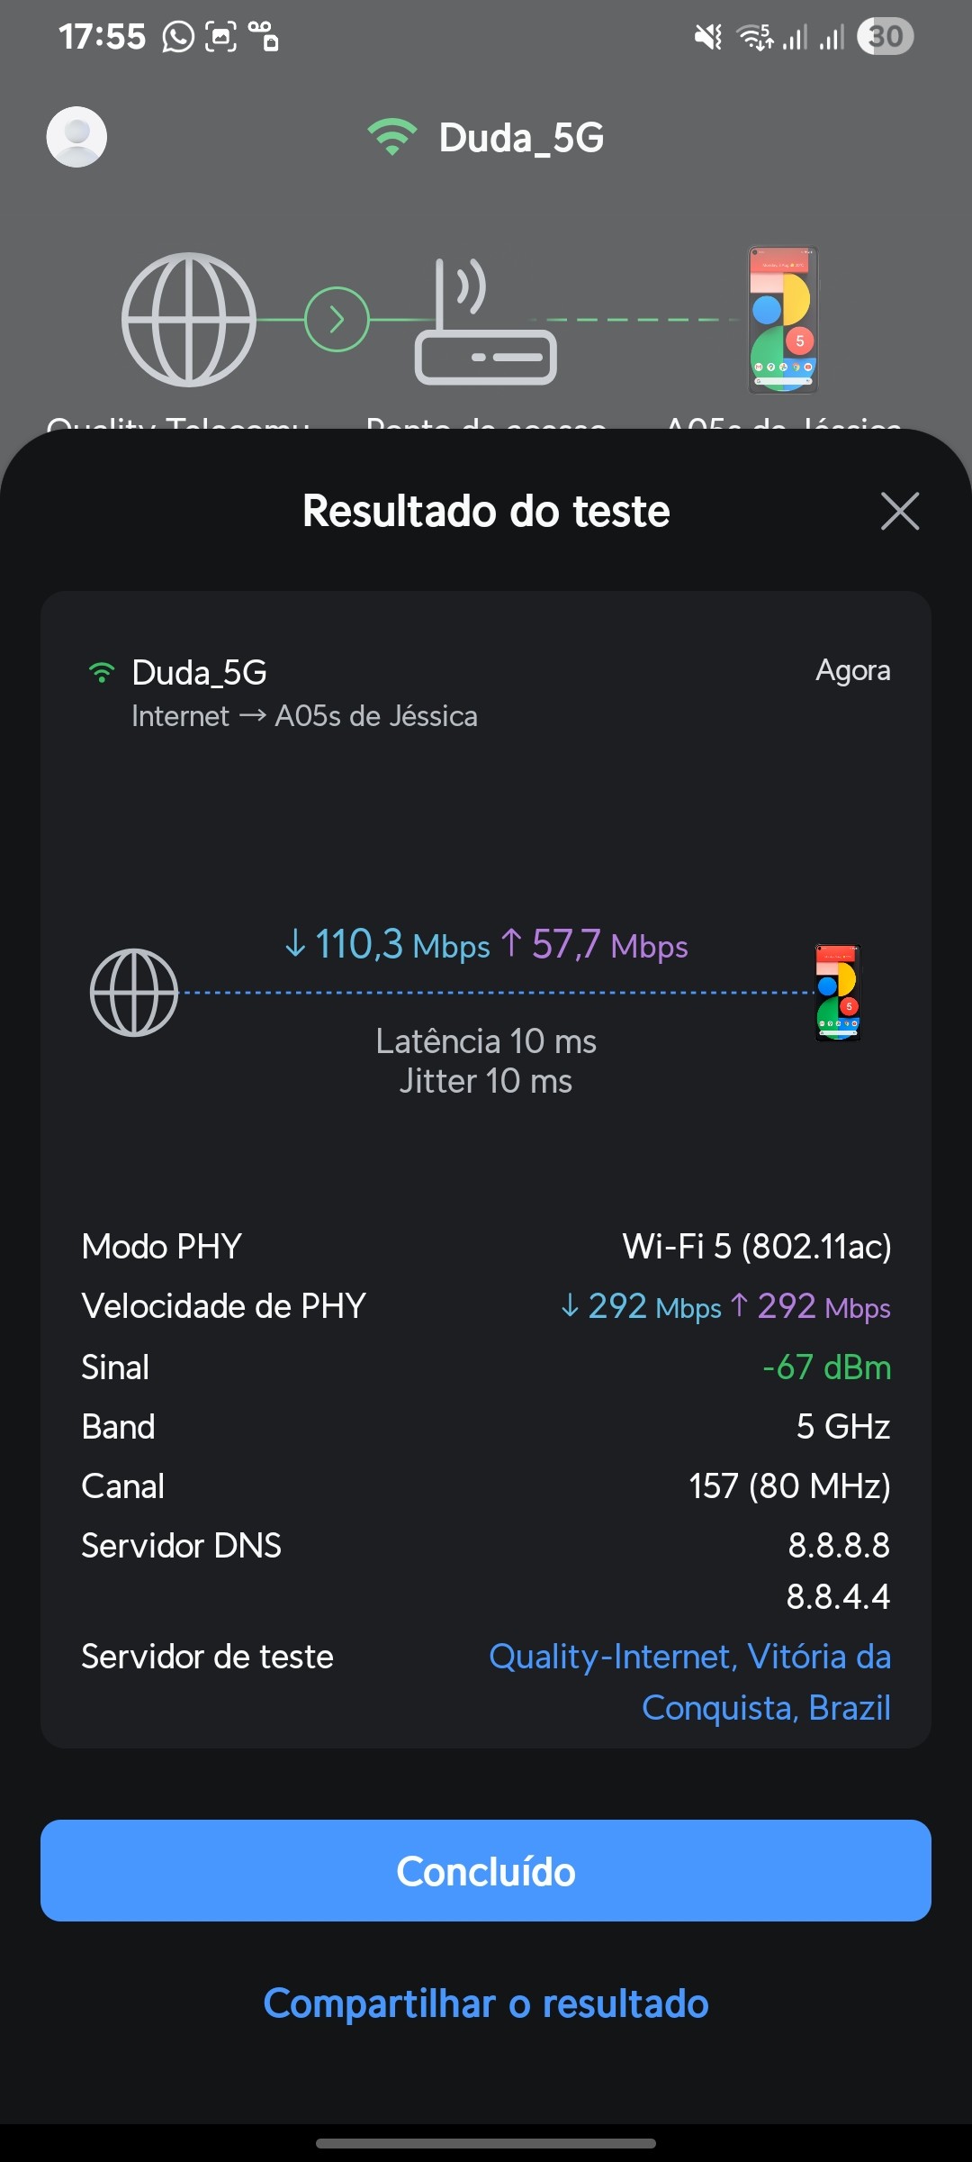Tap the green circled arrow icon
Viewport: 972px width, 2162px height.
(x=337, y=319)
